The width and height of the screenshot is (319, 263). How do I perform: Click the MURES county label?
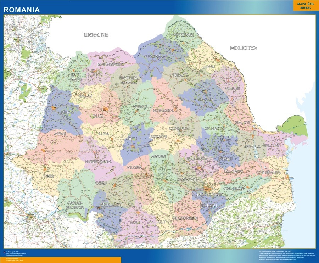coord(140,107)
